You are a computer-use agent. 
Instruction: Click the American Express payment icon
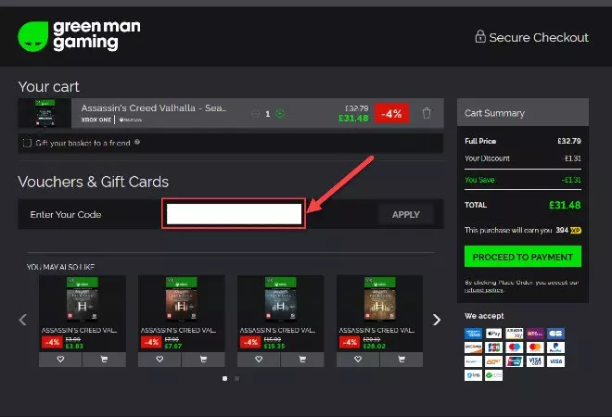pyautogui.click(x=473, y=334)
